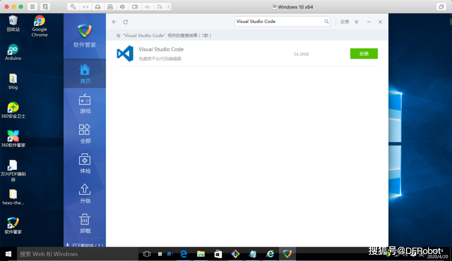This screenshot has width=452, height=261.
Task: Click the Visual Studio Code app icon
Action: tap(125, 54)
